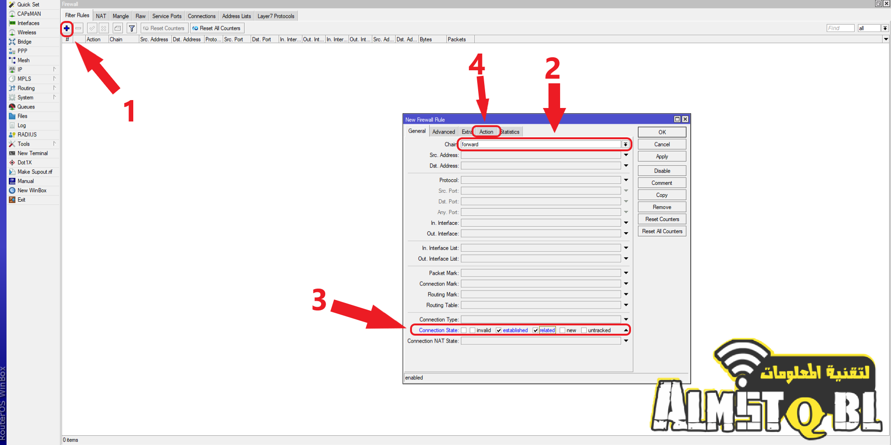Switch to the Action tab
The width and height of the screenshot is (891, 445).
(486, 132)
